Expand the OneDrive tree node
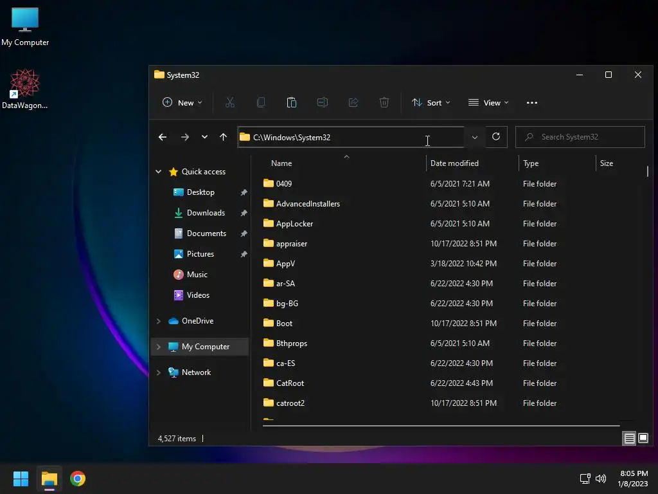 tap(158, 321)
